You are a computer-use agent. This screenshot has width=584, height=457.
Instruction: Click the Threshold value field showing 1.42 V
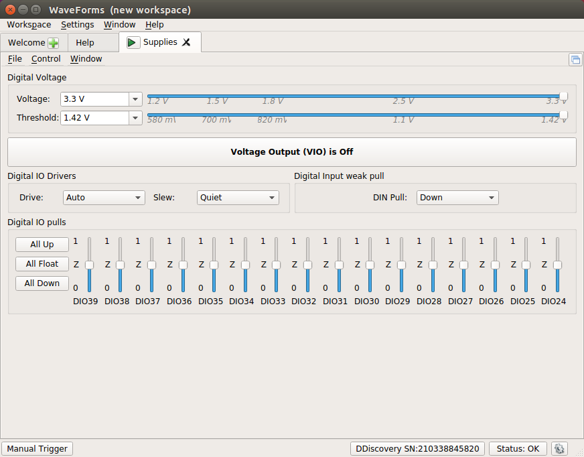click(x=95, y=118)
